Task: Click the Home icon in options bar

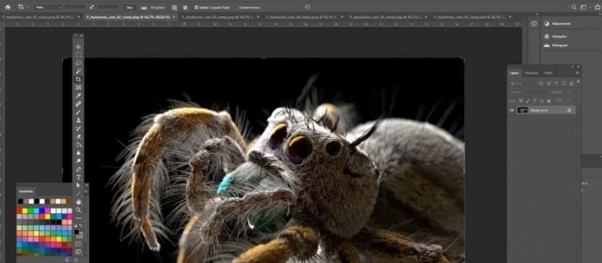Action: point(8,7)
